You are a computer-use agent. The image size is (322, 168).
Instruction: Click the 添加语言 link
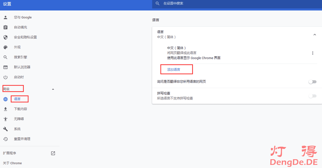point(174,69)
